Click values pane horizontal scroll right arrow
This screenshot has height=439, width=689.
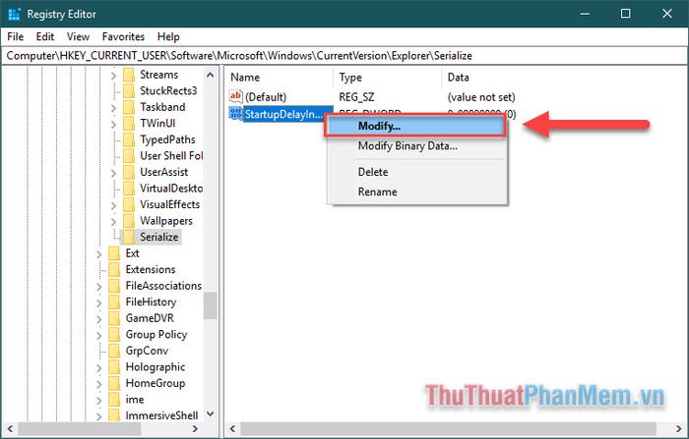pos(679,428)
